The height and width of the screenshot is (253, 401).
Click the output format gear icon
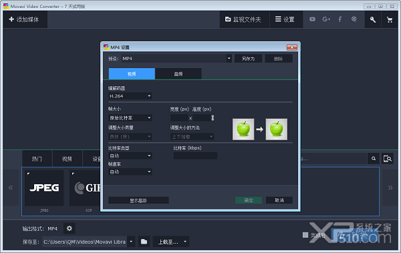(x=70, y=228)
